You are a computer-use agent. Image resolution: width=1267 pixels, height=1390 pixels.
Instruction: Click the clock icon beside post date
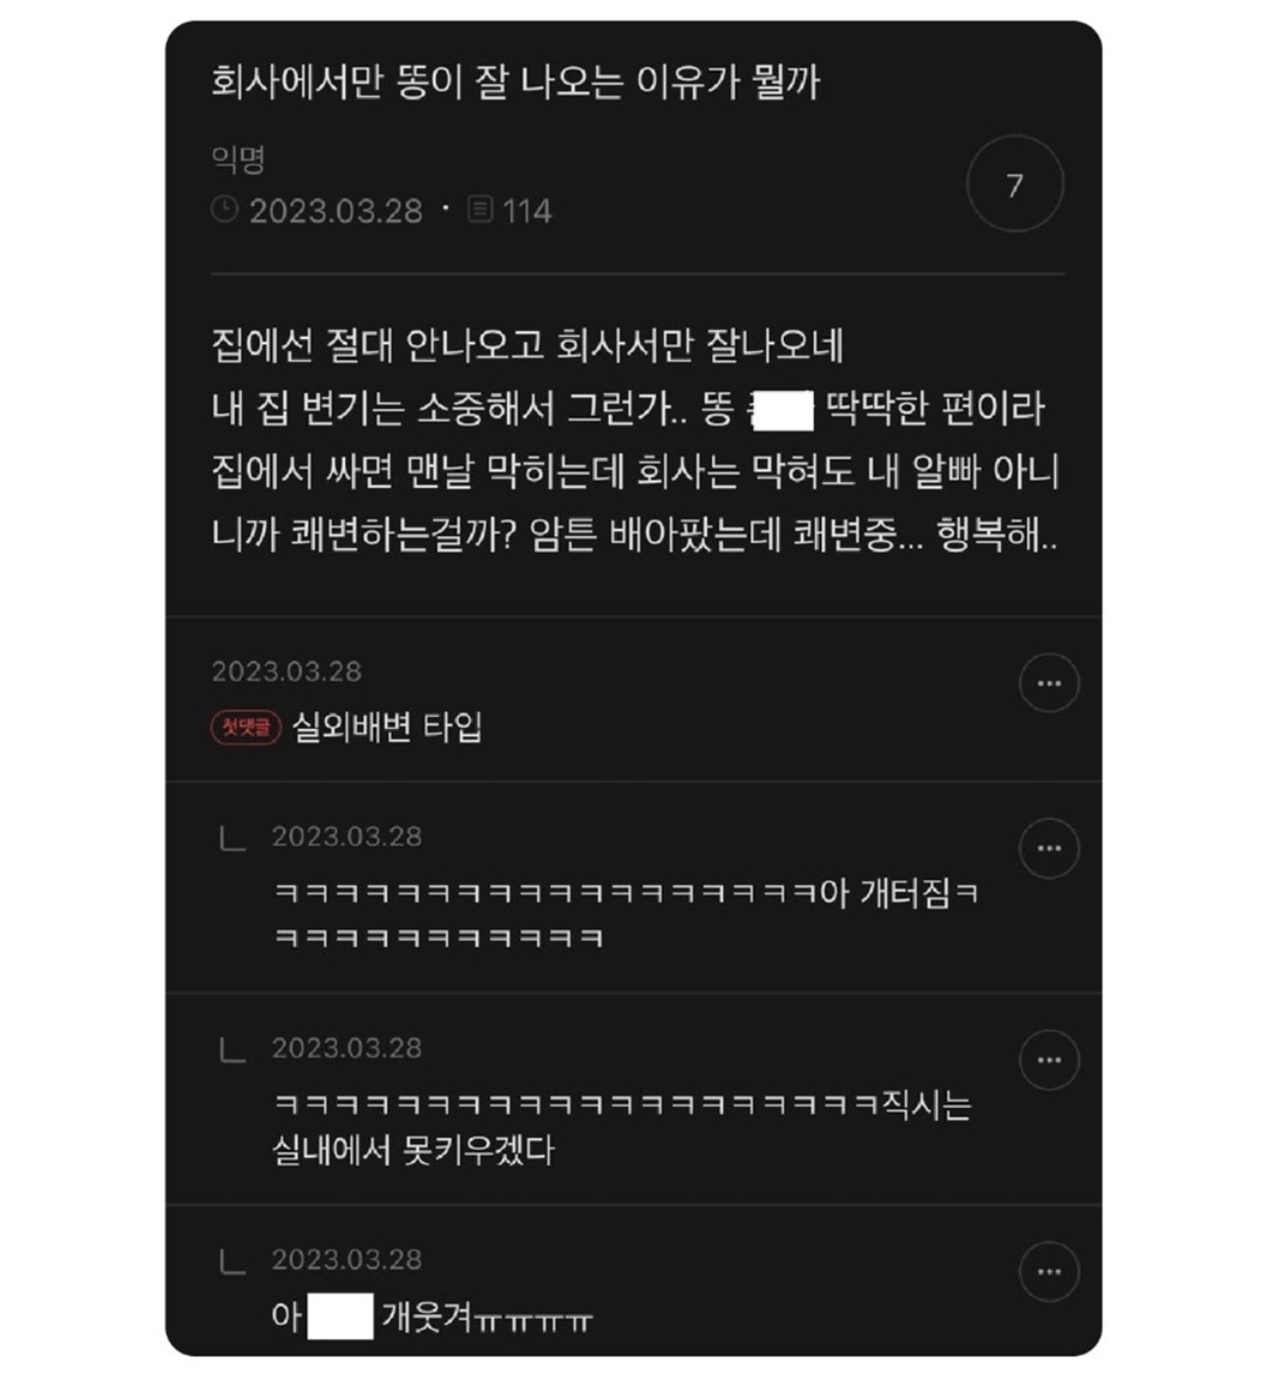(x=225, y=209)
